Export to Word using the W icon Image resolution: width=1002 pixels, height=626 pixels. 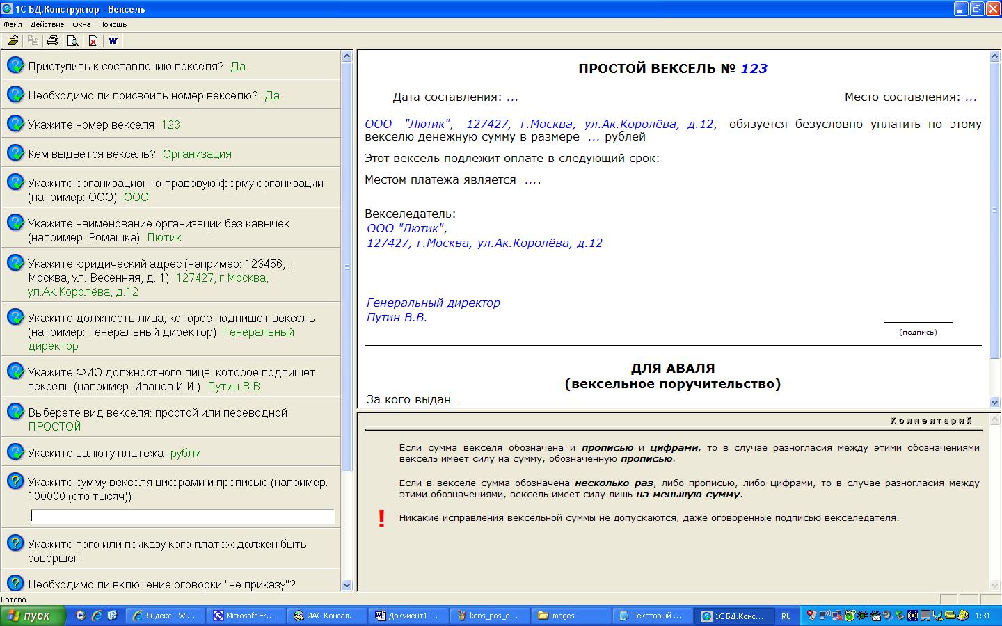113,40
